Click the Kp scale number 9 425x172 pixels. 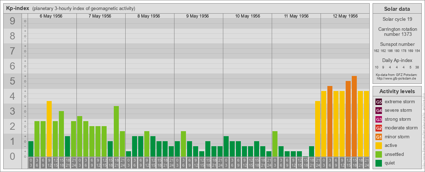(12, 21)
